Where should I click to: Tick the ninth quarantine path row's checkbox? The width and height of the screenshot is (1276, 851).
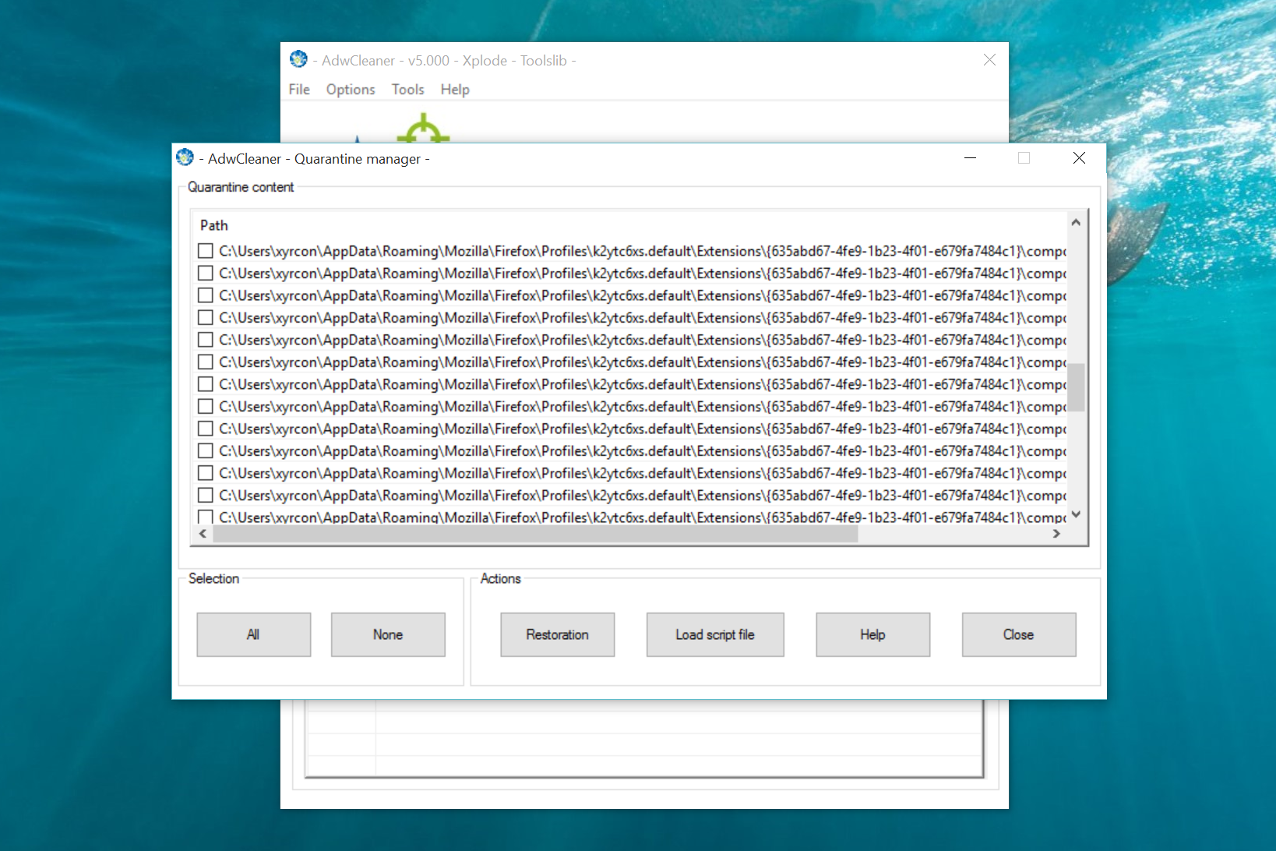(206, 429)
